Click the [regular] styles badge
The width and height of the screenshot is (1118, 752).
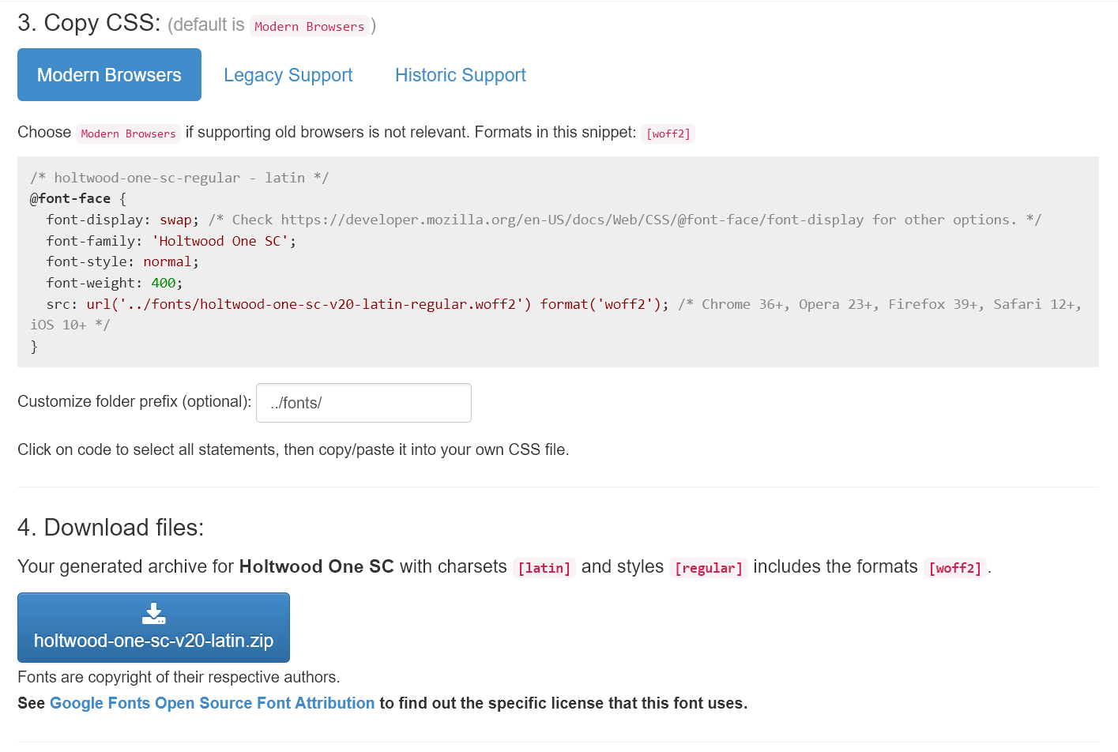(x=708, y=568)
